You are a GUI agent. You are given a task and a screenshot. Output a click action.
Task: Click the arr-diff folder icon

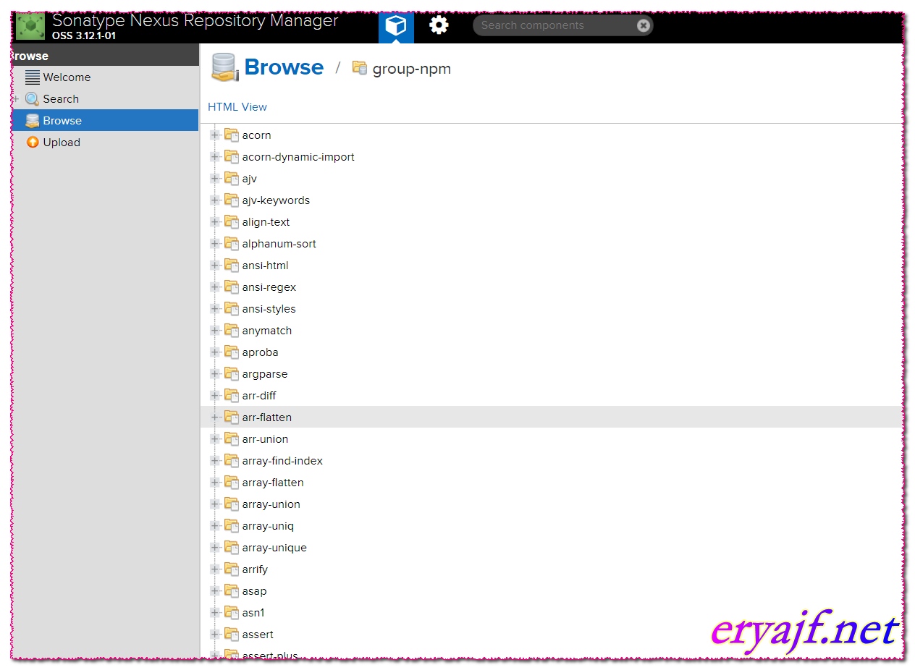tap(232, 395)
